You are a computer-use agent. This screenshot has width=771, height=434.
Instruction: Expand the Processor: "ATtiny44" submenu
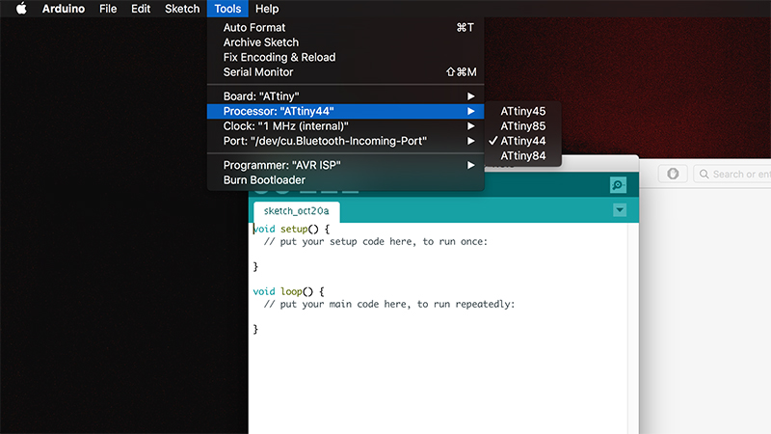346,111
